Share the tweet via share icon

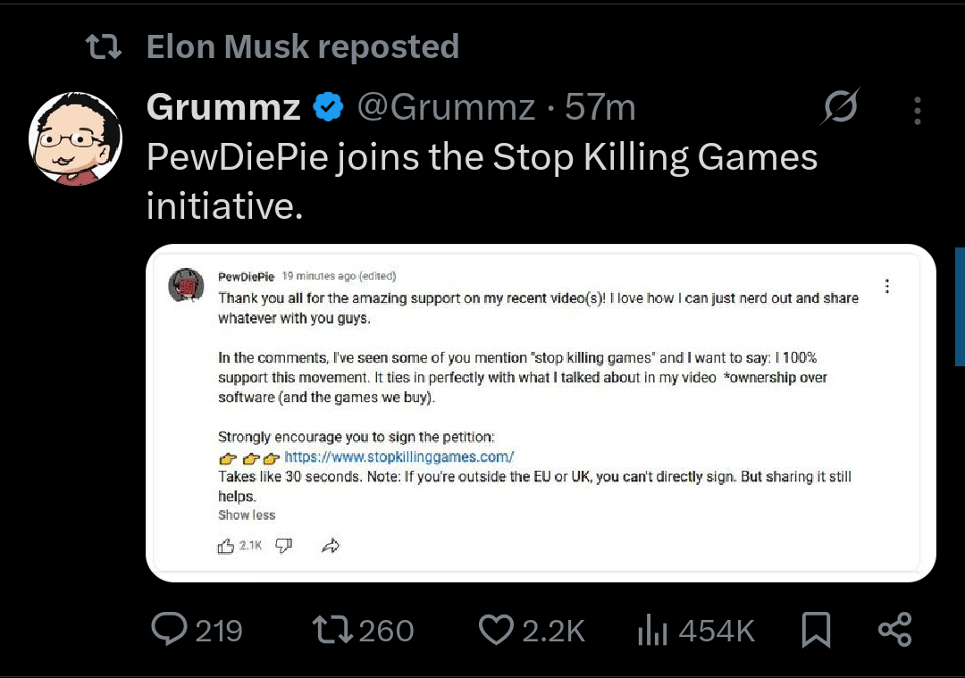coord(894,630)
